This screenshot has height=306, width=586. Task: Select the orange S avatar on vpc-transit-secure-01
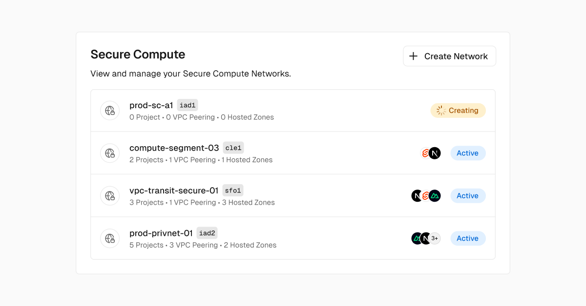[x=424, y=195]
